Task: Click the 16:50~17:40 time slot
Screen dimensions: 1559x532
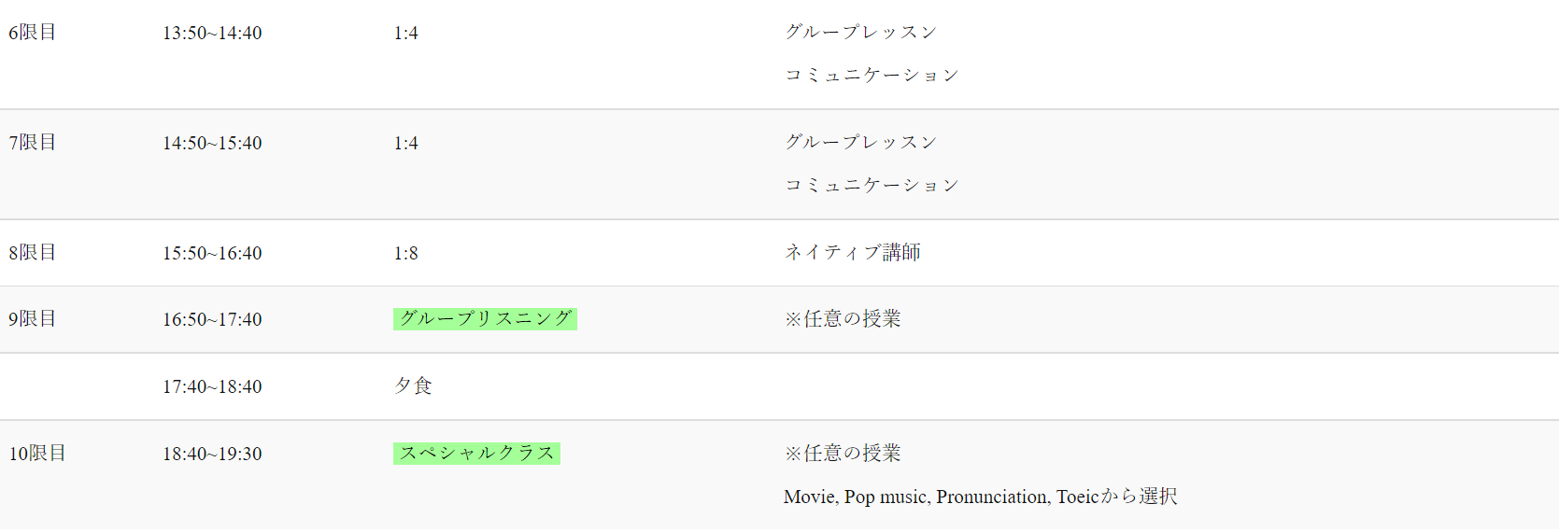Action: point(212,320)
